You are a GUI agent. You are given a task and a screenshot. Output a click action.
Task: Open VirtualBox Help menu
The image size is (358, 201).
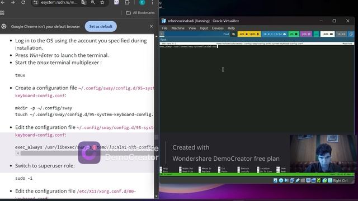tap(231, 28)
